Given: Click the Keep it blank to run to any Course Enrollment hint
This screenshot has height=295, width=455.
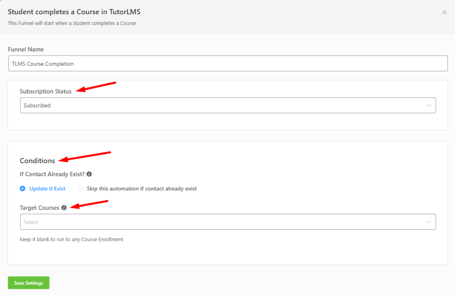Looking at the screenshot, I should (72, 239).
